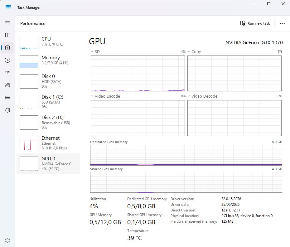
Task: Open Task Manager settings gear
Action: [7, 240]
